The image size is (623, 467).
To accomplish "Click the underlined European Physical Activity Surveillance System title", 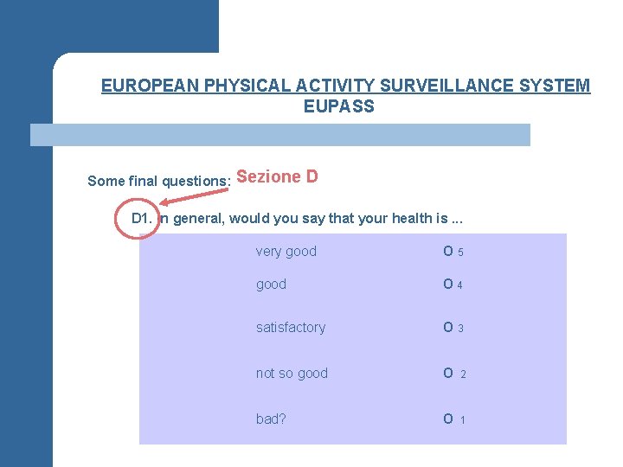I will [345, 86].
